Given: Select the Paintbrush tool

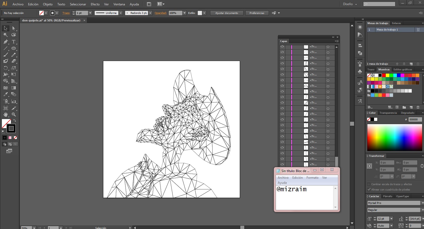Looking at the screenshot, I should click(5, 55).
